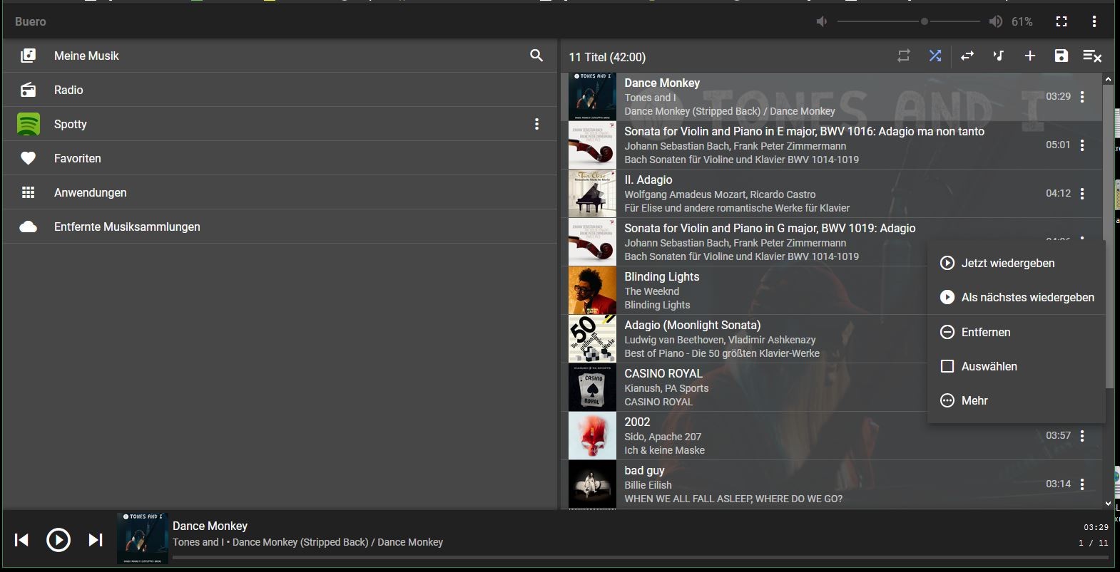The width and height of the screenshot is (1120, 572).
Task: Select Als nächstes wiedergeben in context menu
Action: click(x=1027, y=297)
